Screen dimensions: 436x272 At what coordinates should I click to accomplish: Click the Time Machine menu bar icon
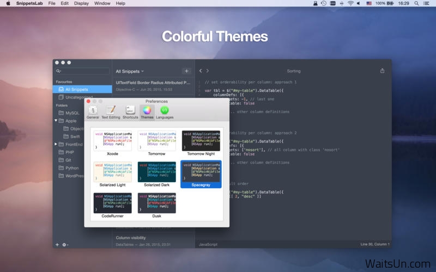click(x=324, y=3)
